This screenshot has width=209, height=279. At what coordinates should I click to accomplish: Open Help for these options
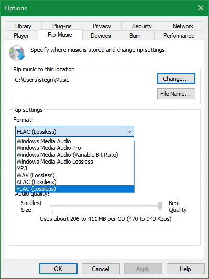click(x=185, y=269)
